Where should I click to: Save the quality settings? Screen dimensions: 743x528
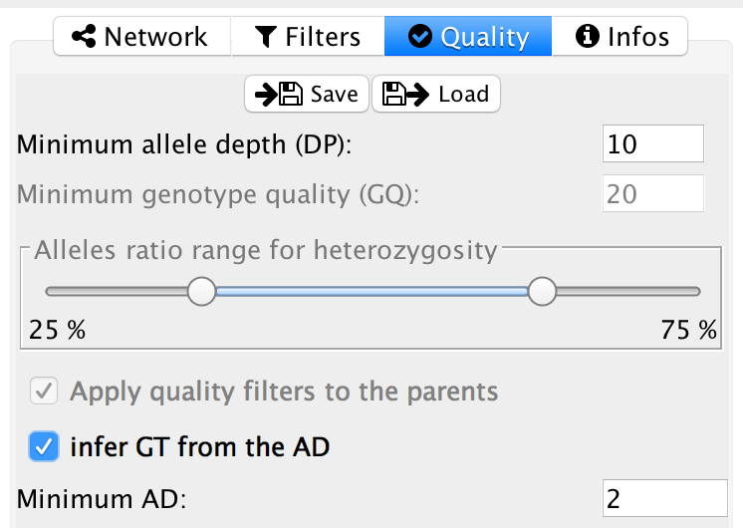point(307,95)
